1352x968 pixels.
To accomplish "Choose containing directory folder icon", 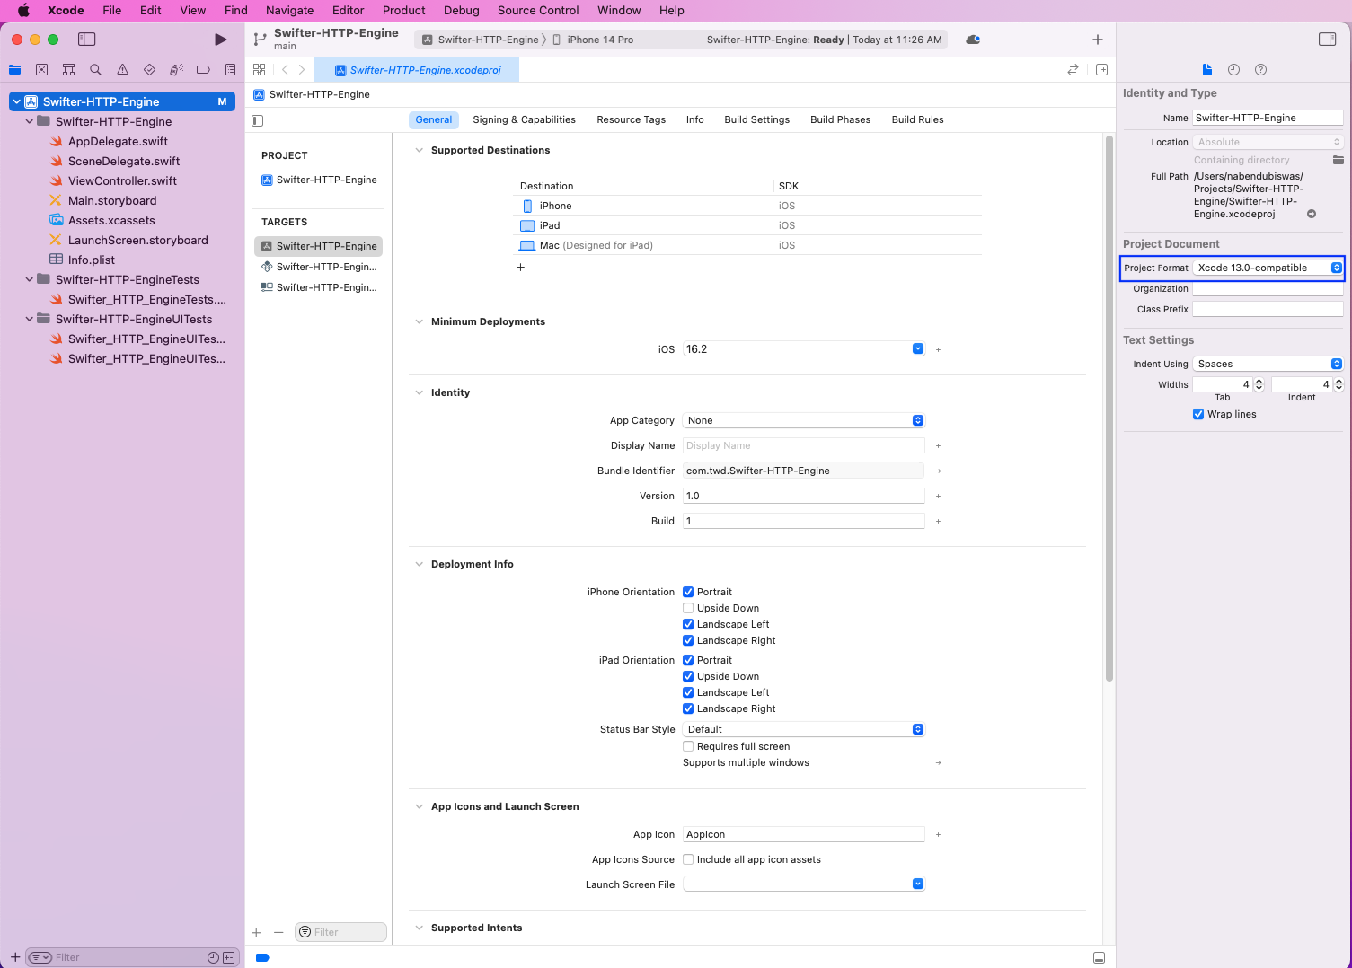I will point(1338,160).
